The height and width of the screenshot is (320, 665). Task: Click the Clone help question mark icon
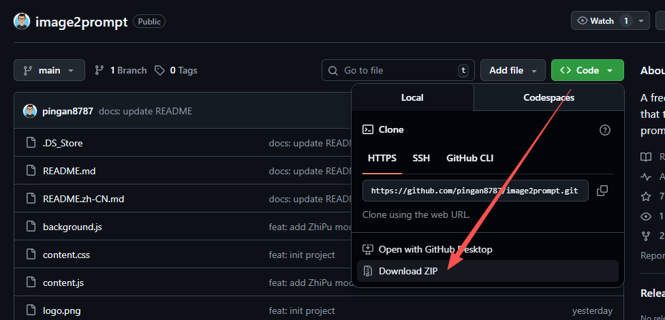tap(604, 129)
